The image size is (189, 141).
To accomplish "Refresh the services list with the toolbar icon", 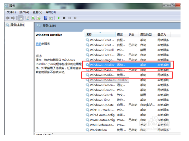I will pyautogui.click(x=33, y=18).
